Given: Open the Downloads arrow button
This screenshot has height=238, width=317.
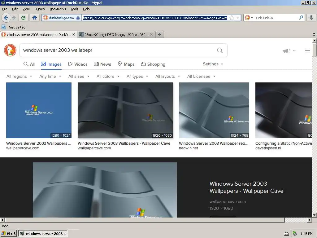Looking at the screenshot, I should (x=311, y=18).
